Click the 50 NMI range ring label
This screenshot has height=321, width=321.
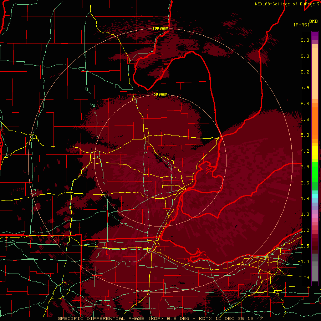point(160,94)
